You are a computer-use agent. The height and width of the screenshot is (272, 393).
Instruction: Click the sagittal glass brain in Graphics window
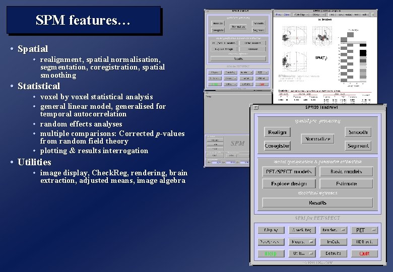(294, 36)
